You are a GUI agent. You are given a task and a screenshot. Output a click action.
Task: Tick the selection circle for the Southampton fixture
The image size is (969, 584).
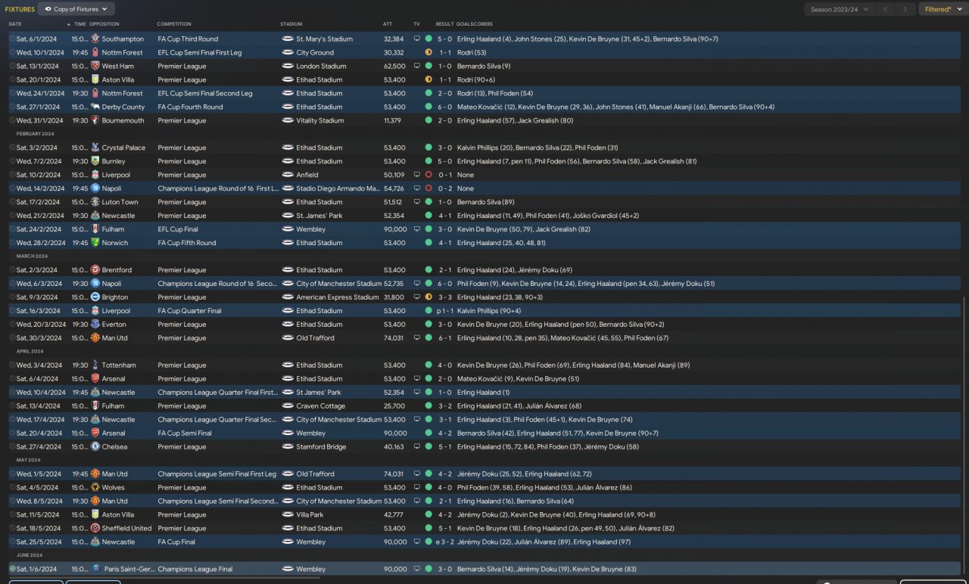(12, 39)
